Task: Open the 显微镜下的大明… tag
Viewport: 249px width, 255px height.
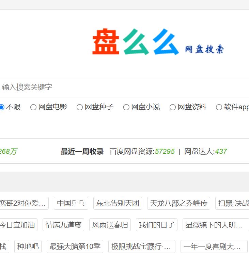Action: (216, 225)
